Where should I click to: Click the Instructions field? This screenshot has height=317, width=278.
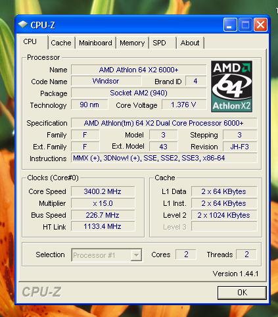coord(164,158)
